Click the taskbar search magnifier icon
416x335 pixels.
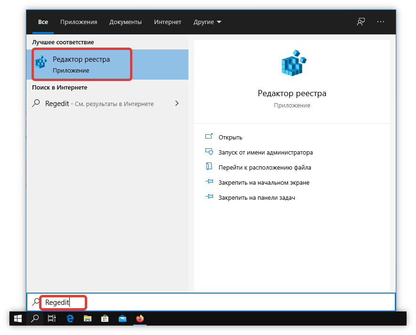pos(35,319)
